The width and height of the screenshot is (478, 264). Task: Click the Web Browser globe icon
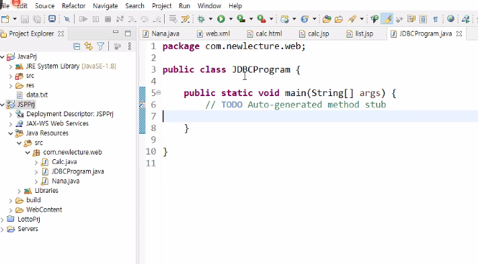click(x=450, y=19)
